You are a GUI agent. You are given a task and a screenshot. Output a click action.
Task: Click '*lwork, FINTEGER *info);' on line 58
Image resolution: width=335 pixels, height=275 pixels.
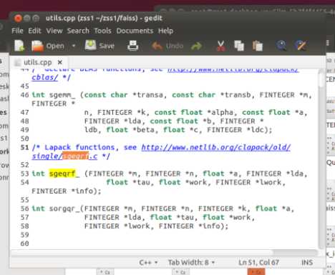[176, 226]
